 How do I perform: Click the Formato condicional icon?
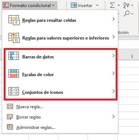pos(6,6)
